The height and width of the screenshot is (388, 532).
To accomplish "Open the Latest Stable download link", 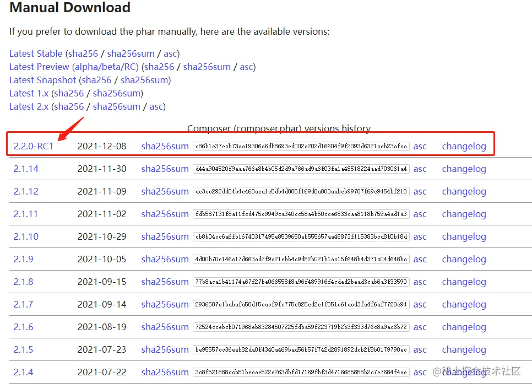I will pyautogui.click(x=36, y=53).
